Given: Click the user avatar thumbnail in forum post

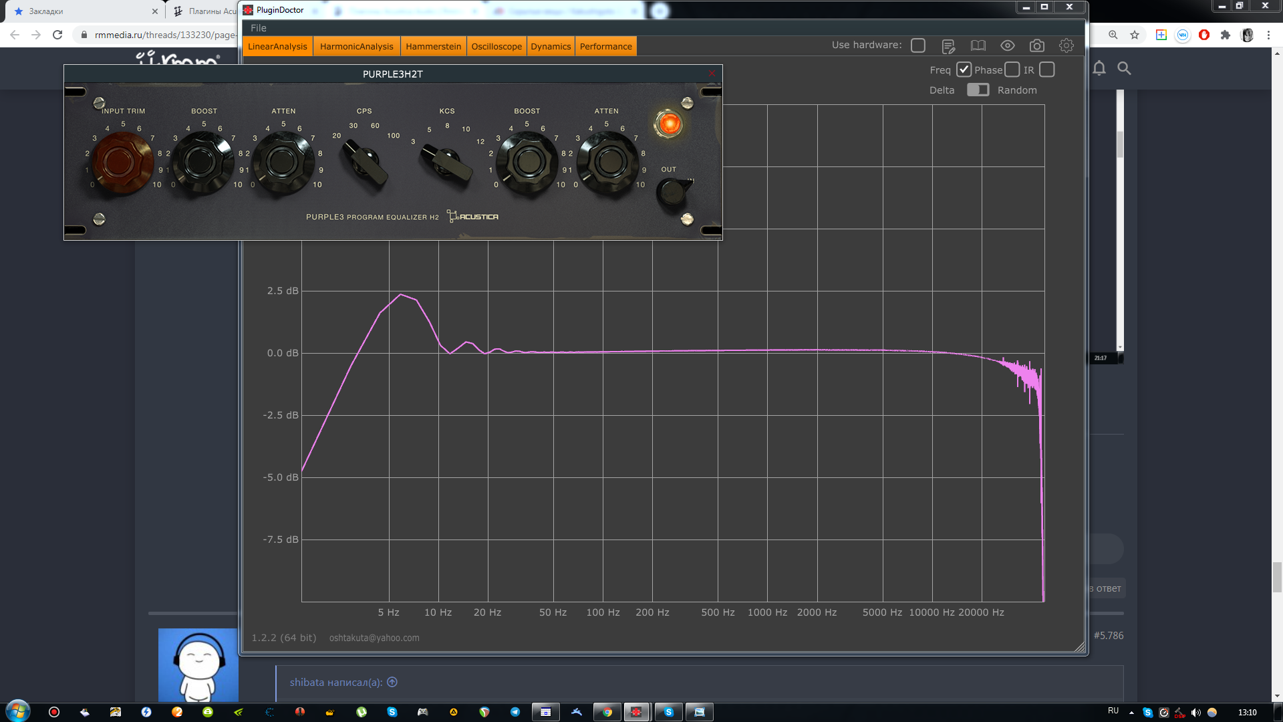Looking at the screenshot, I should (x=198, y=665).
